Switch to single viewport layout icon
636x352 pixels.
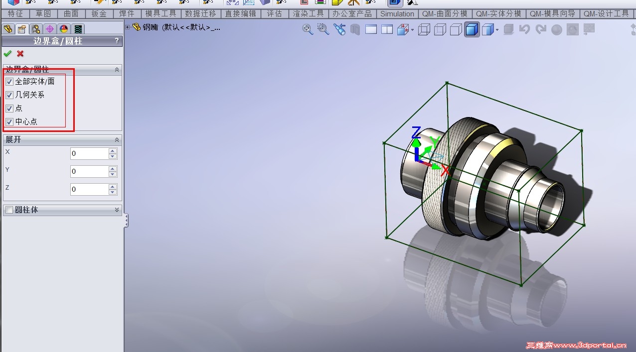click(371, 29)
